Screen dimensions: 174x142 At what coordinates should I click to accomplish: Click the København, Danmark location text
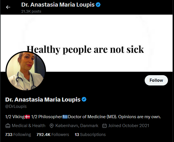pyautogui.click(x=77, y=126)
